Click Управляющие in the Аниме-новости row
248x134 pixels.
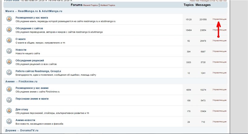pos(219,122)
